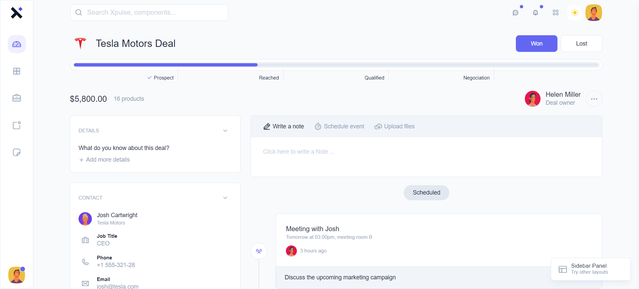Collapse the Details section chevron
639x289 pixels.
coord(225,131)
